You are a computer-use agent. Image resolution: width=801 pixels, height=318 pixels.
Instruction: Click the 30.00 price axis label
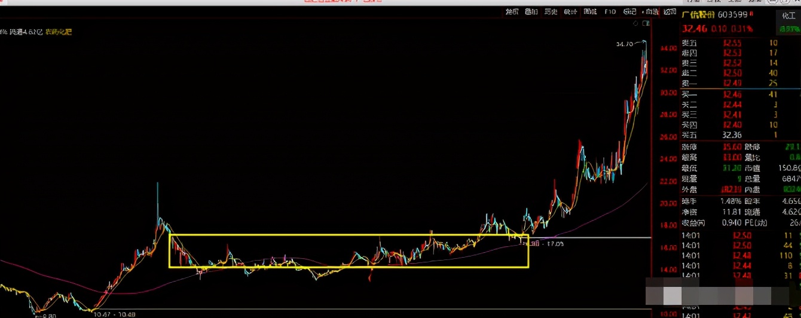click(x=668, y=93)
